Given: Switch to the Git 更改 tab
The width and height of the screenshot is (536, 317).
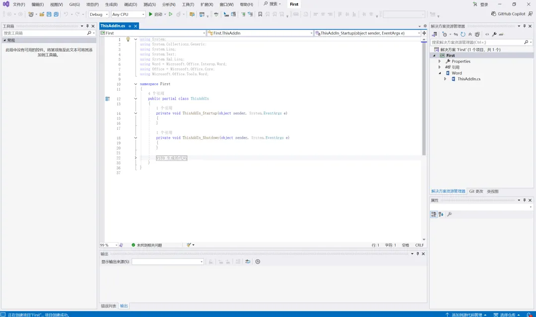Looking at the screenshot, I should tap(476, 191).
